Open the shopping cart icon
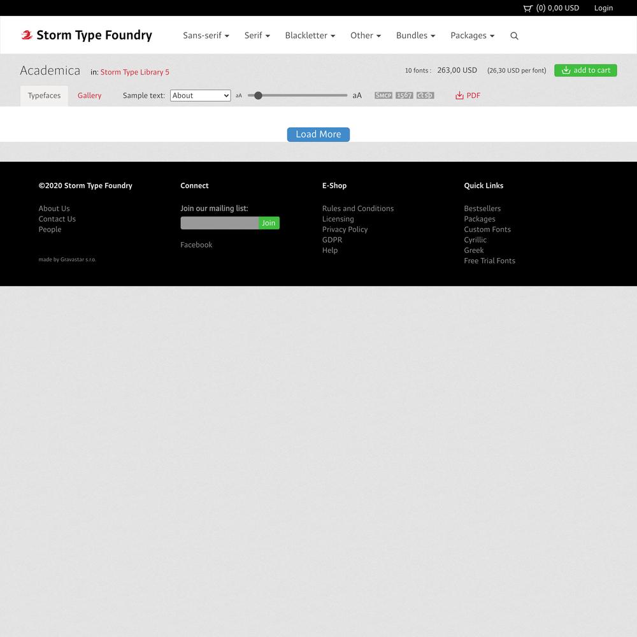This screenshot has height=637, width=637. pos(527,8)
